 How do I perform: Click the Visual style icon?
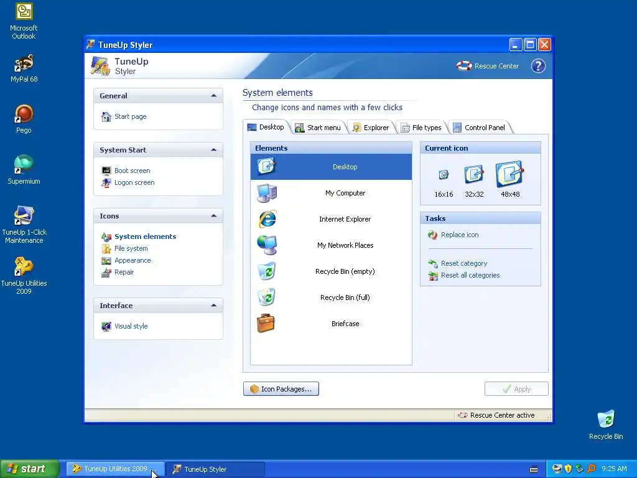[106, 326]
